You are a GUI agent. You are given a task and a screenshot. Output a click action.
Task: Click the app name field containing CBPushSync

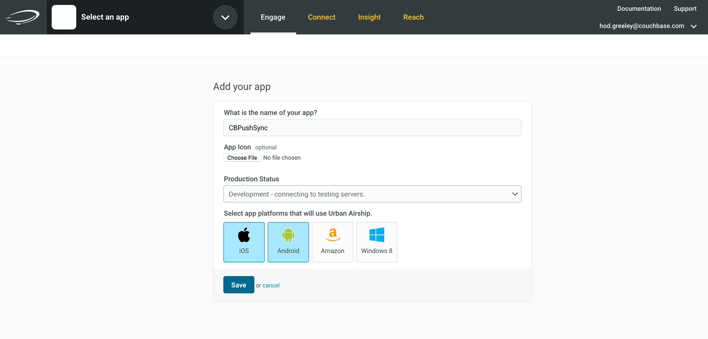372,127
